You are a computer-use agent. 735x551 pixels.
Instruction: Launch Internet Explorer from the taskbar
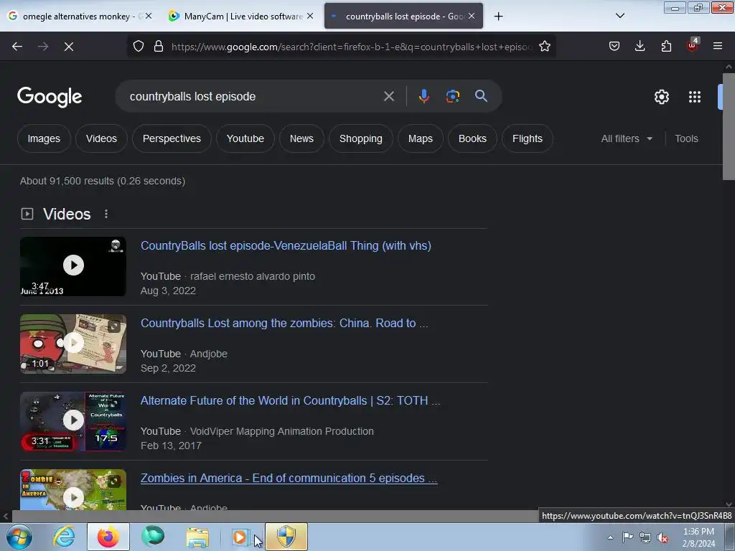[64, 537]
